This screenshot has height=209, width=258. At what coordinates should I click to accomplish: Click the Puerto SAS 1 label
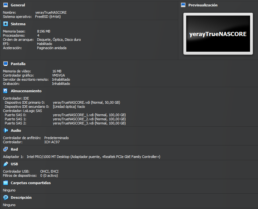[x=15, y=119]
